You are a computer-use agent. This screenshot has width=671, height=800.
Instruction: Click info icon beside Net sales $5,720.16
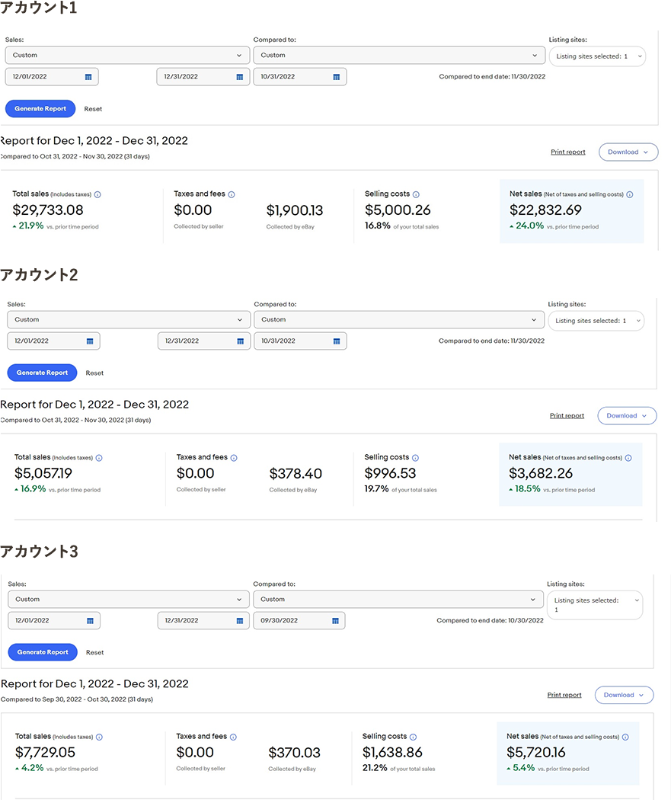click(x=625, y=738)
